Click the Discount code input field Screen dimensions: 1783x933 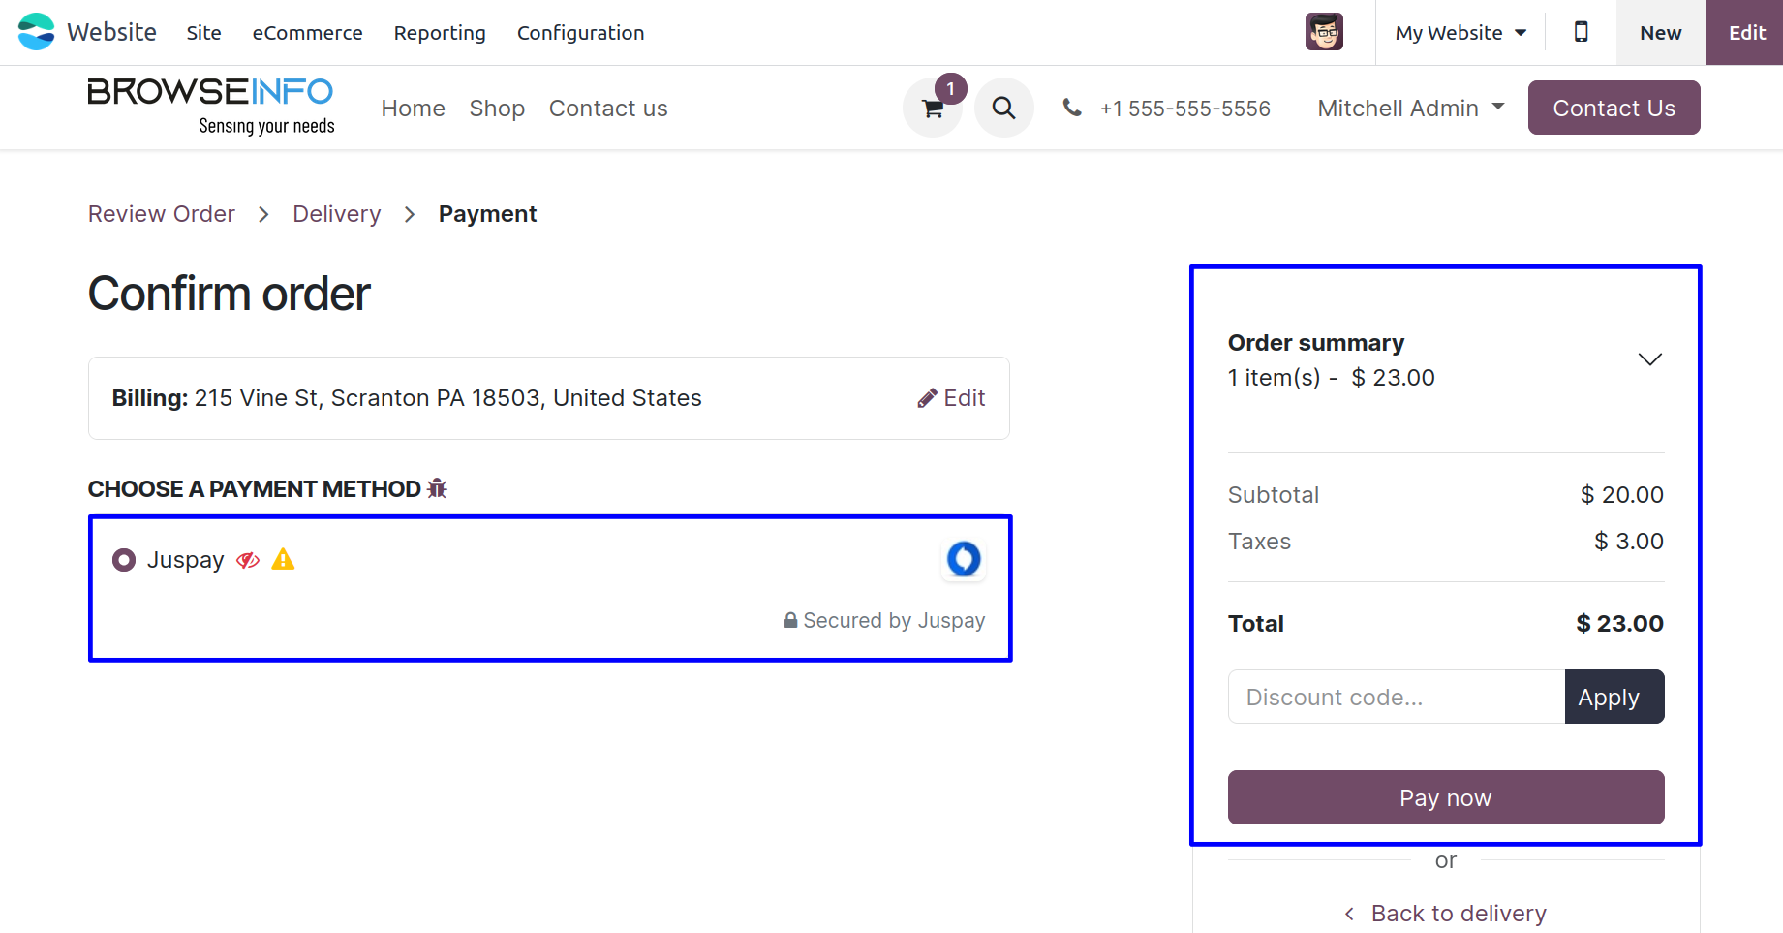[1396, 697]
